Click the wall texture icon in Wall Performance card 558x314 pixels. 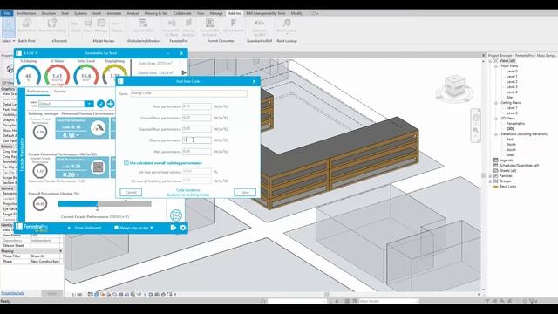coord(99,167)
